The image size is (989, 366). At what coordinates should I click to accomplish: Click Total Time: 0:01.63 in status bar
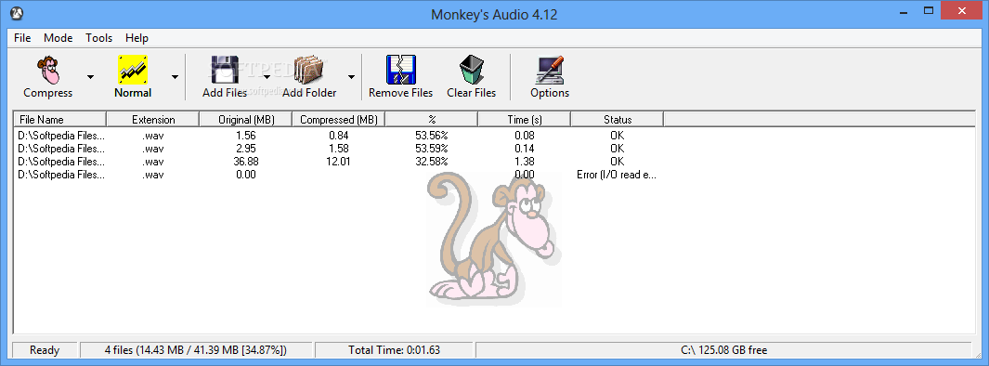395,350
